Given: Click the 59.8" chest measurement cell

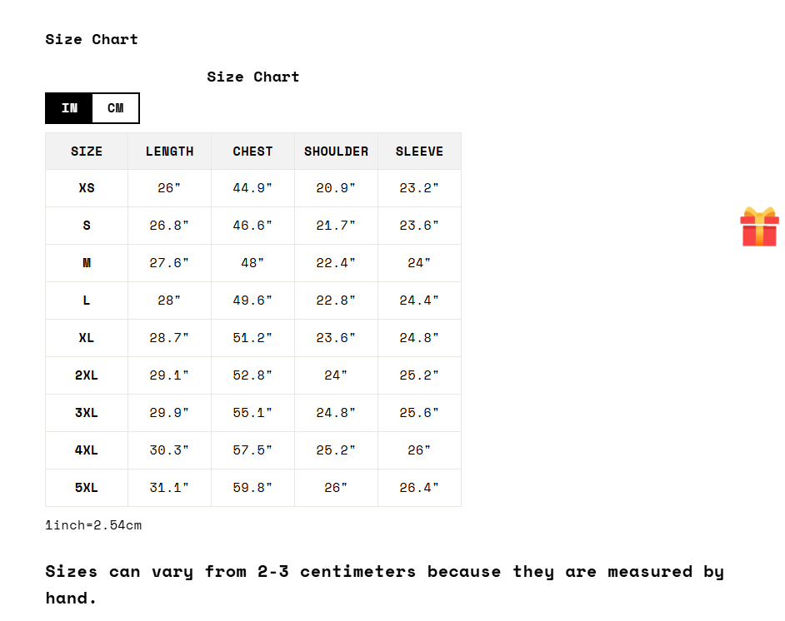Looking at the screenshot, I should coord(252,488).
